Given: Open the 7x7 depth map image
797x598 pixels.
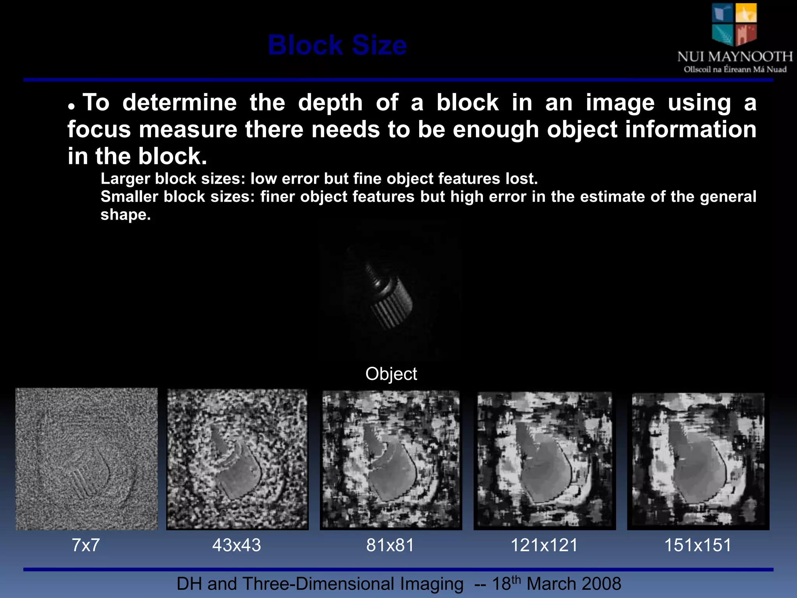Looking at the screenshot, I should pyautogui.click(x=86, y=459).
